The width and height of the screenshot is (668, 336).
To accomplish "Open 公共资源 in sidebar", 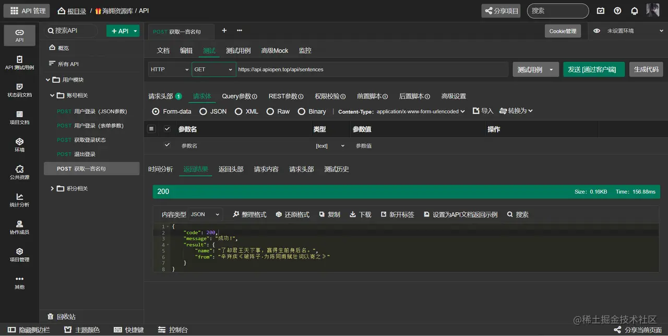I will click(19, 172).
